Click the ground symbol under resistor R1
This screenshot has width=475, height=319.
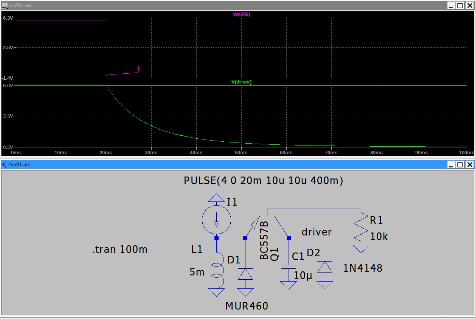point(361,249)
